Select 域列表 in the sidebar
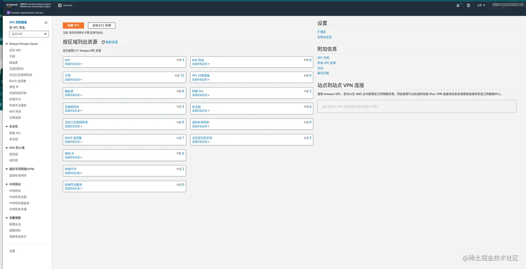 click(14, 160)
